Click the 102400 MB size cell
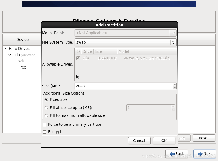The image size is (218, 161). [x=107, y=58]
